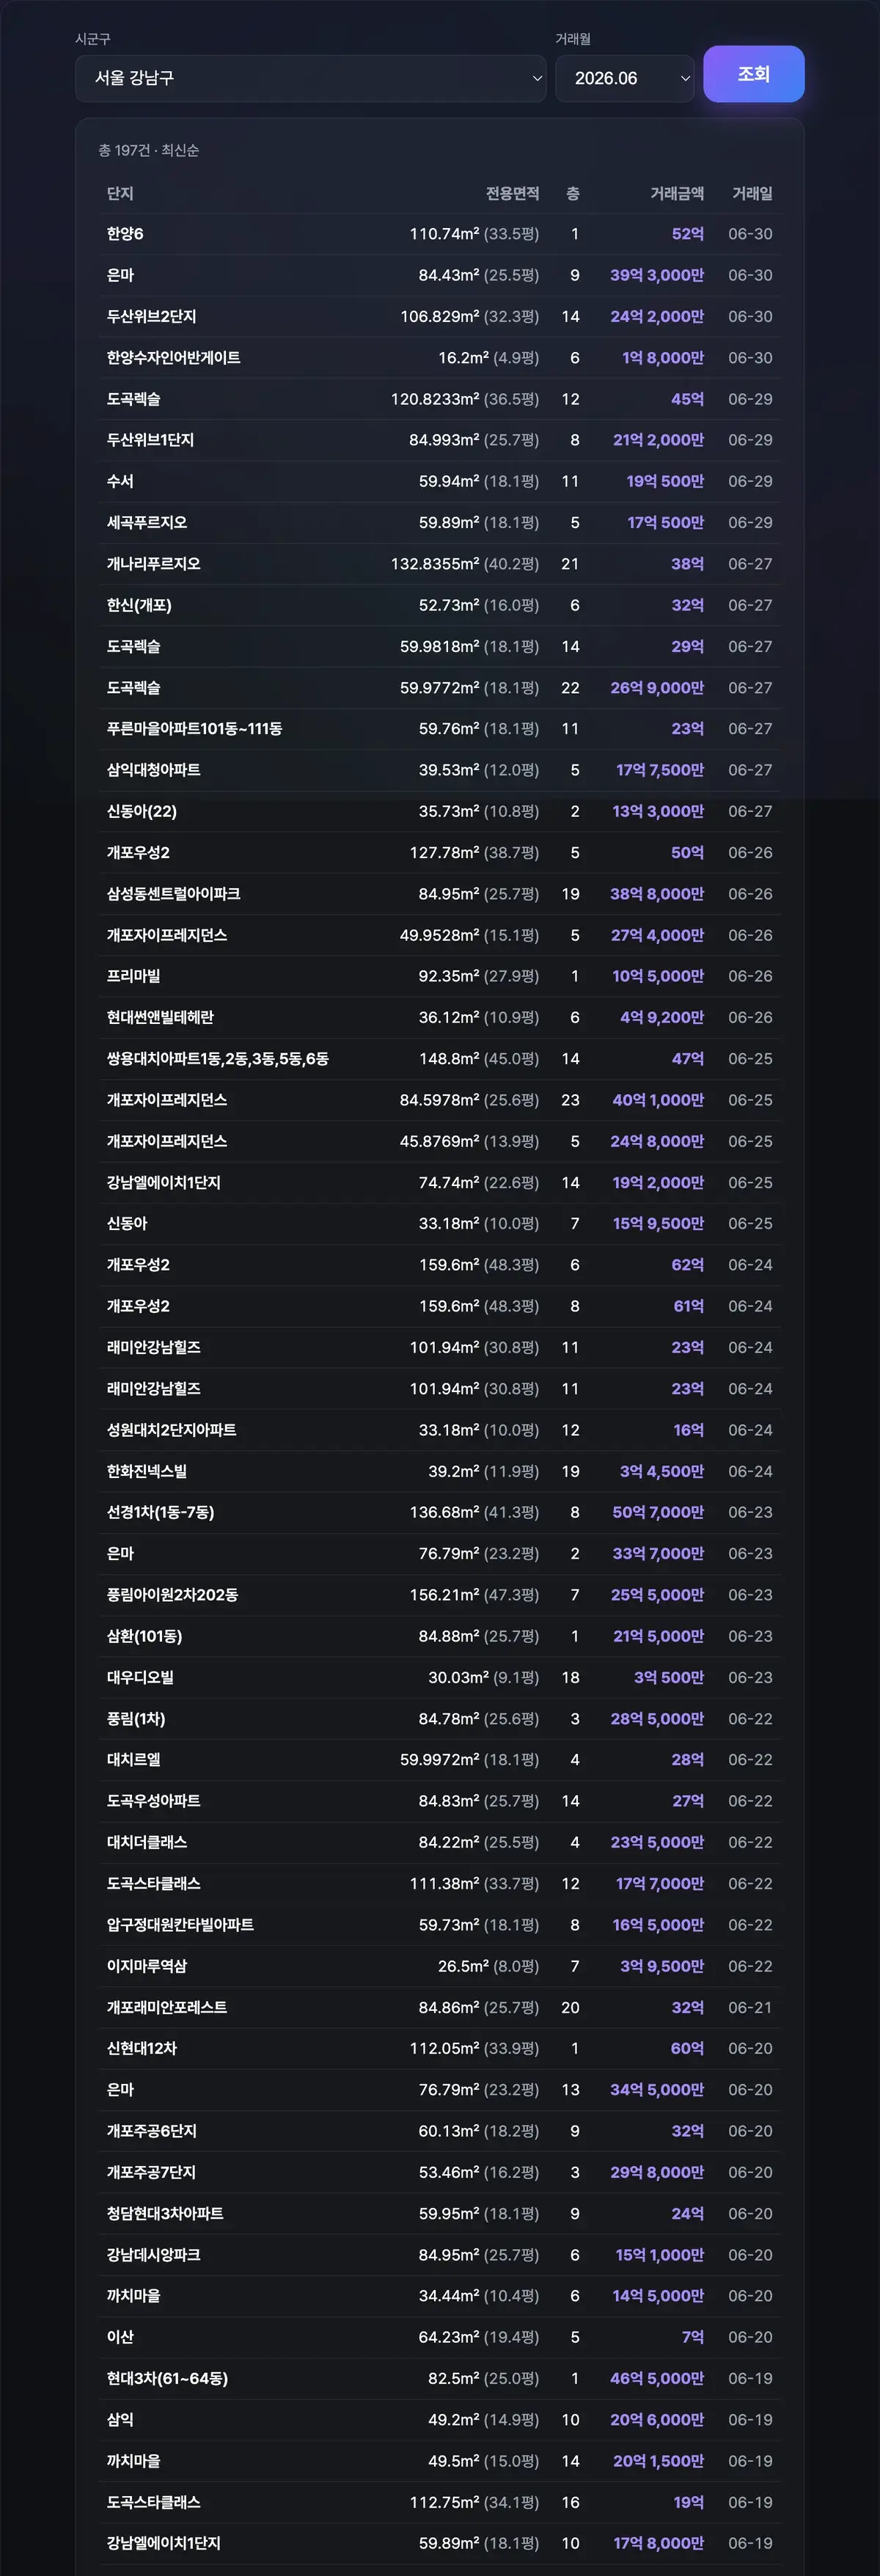Open the 거래월 dropdown showing 2026.06
880x2576 pixels.
coord(625,78)
